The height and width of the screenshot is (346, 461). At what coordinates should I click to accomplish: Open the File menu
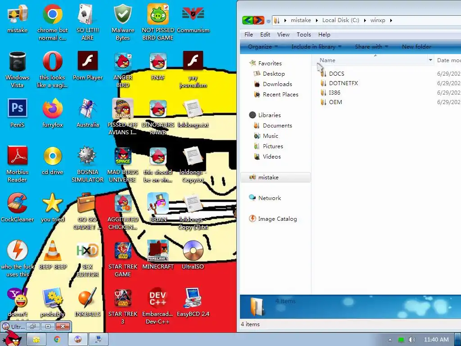pos(249,34)
